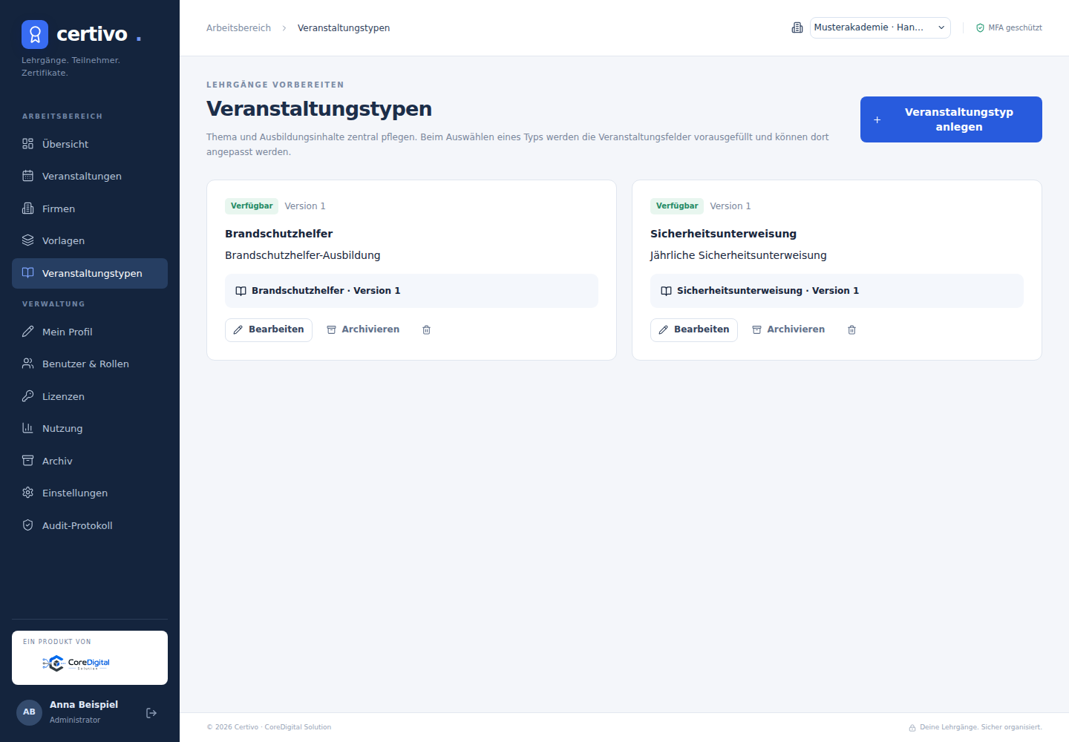Click the Verfügbar badge on Brandschutzhelfer card
This screenshot has width=1069, height=742.
252,206
